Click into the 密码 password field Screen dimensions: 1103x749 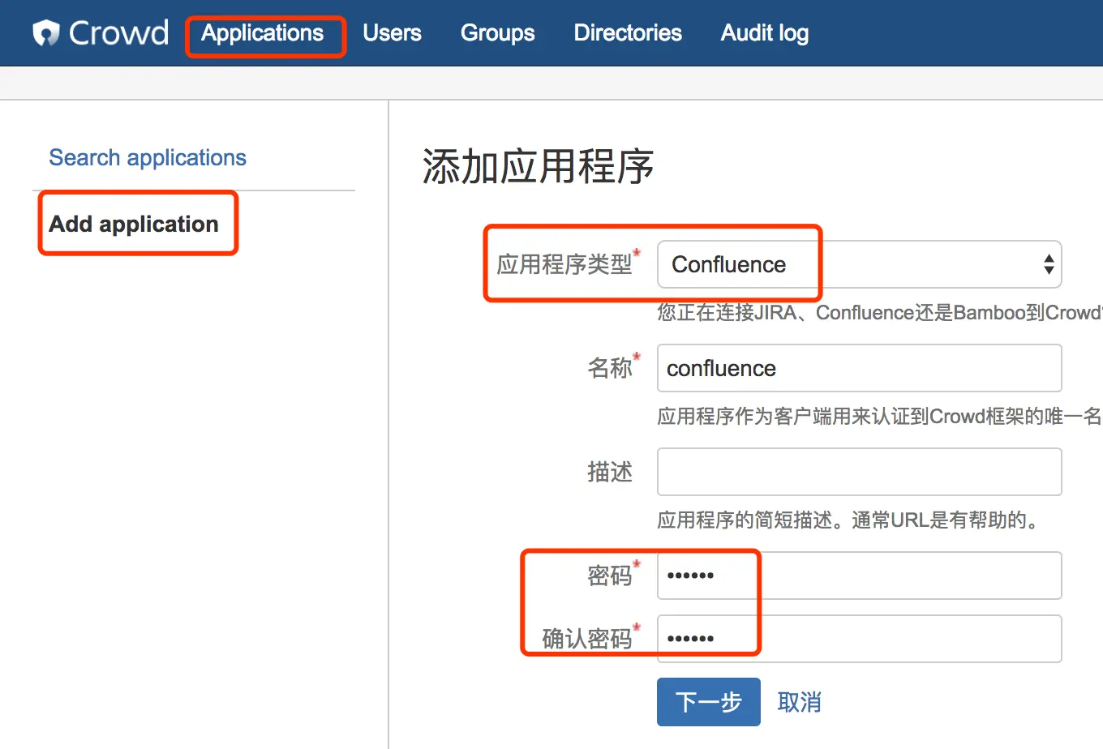(858, 576)
